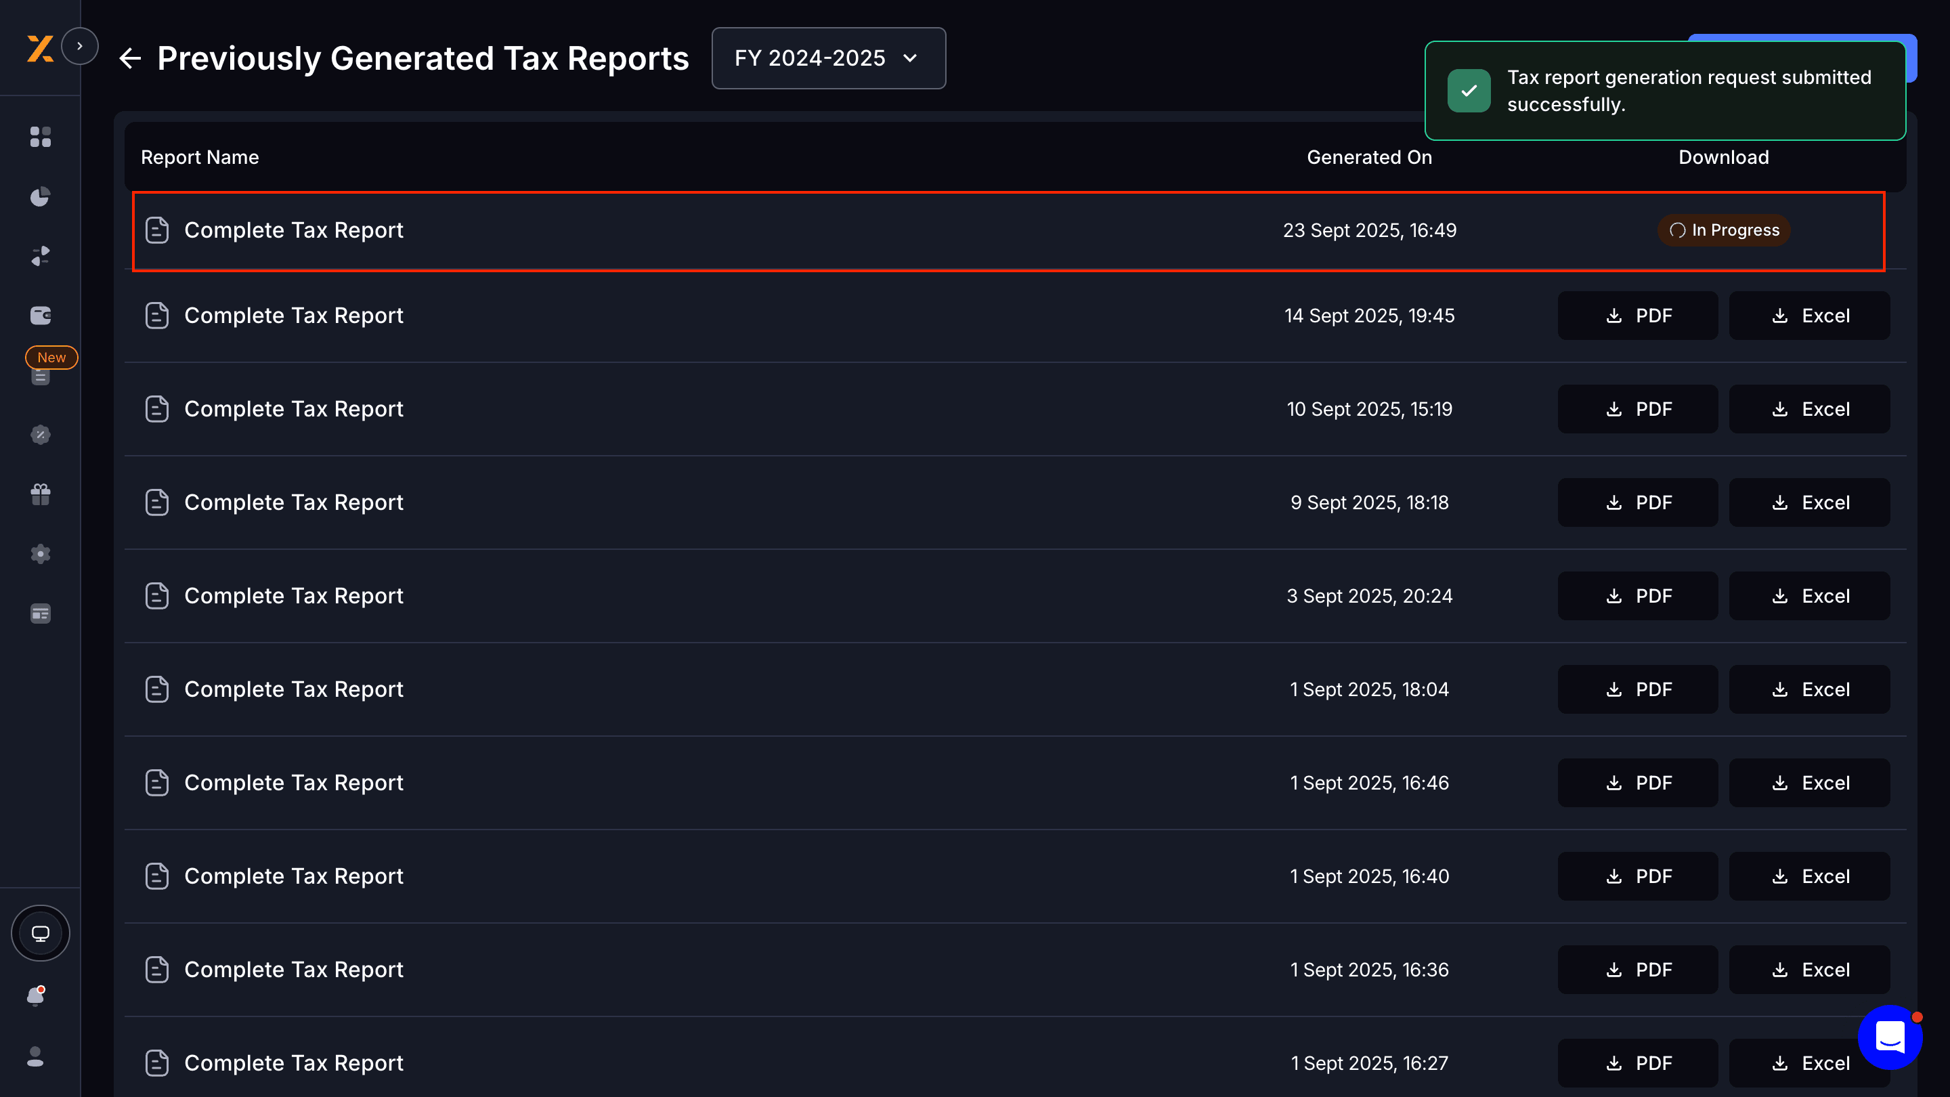
Task: Open the card widget icon at sidebar bottom
Action: point(40,614)
